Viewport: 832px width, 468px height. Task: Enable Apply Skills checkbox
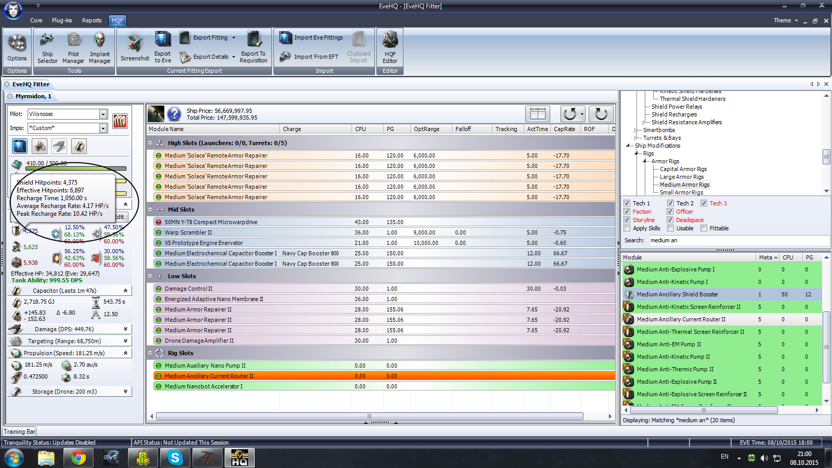click(627, 228)
